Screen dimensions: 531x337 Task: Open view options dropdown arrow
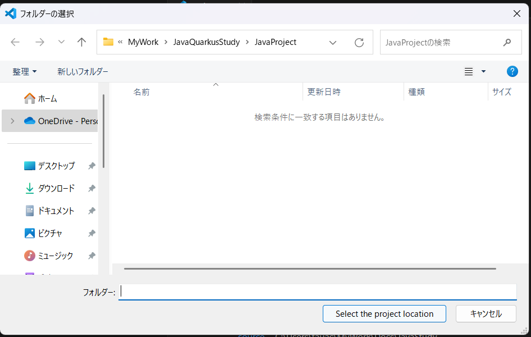(x=483, y=72)
